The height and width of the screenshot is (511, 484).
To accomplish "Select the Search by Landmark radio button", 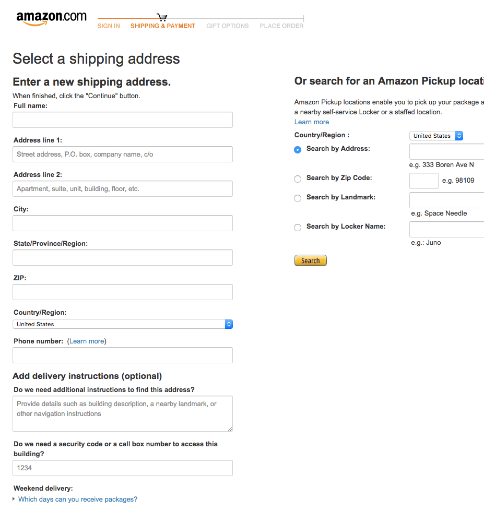I will 297,198.
